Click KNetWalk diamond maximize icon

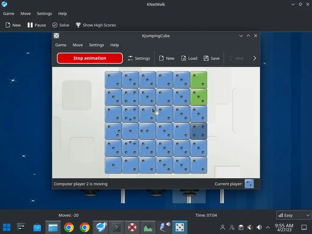point(300,4)
